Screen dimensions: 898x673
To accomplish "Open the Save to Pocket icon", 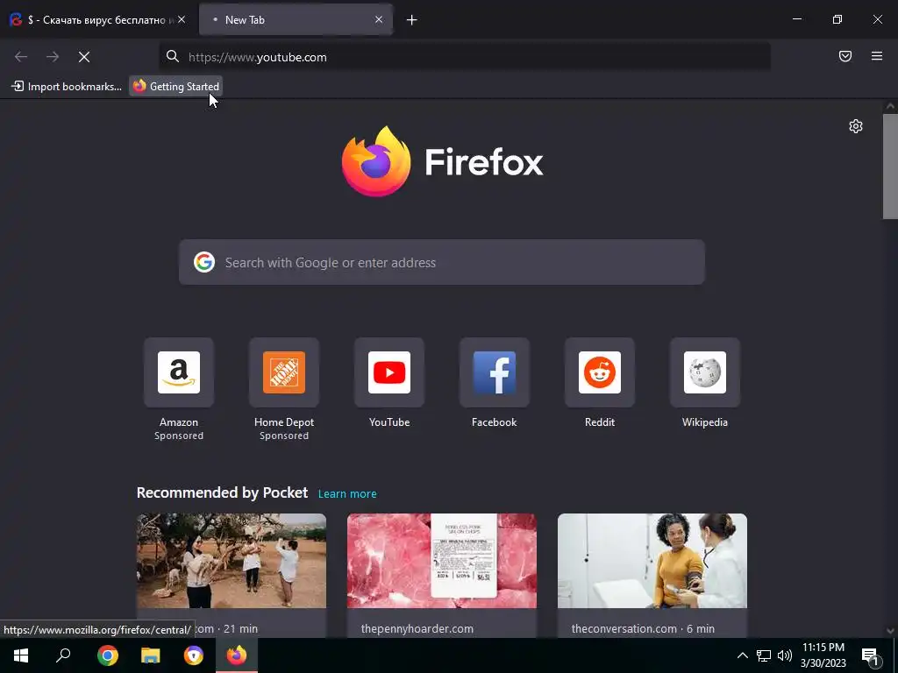I will coord(845,56).
